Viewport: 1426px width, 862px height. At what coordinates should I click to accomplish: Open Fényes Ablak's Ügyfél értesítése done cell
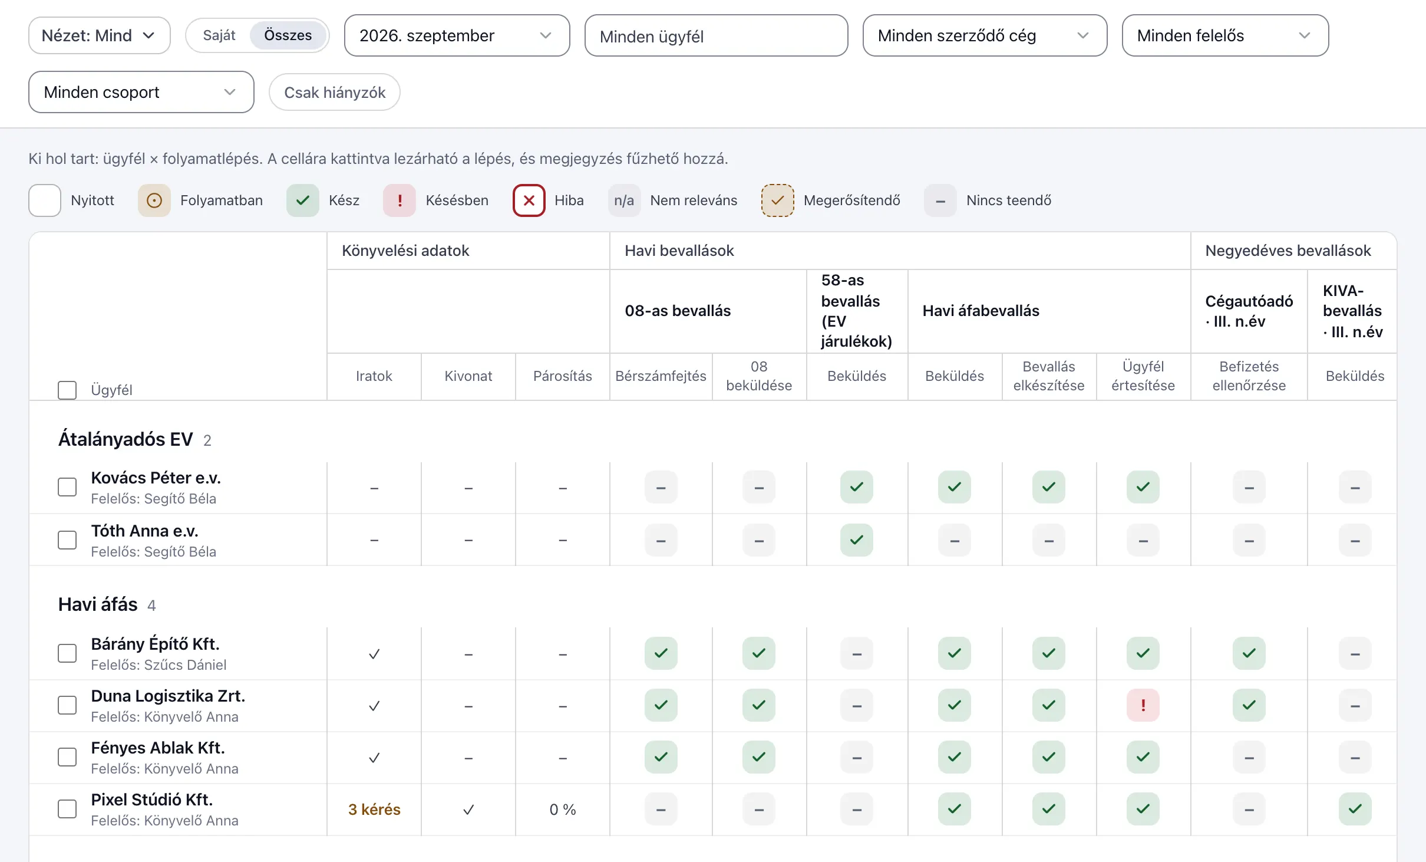coord(1143,757)
